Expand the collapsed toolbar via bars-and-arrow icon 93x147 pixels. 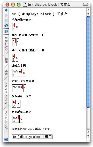click(x=6, y=31)
